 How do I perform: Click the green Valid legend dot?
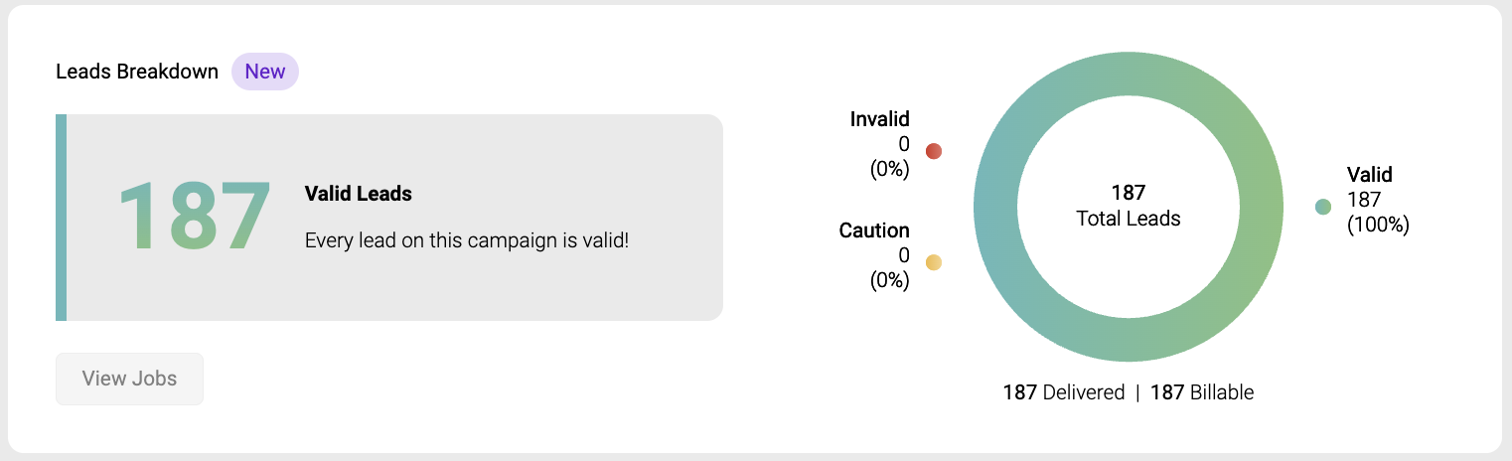coord(1323,207)
